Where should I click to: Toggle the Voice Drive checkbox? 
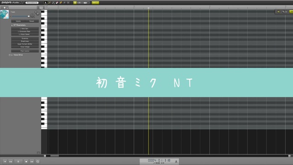coord(10,55)
